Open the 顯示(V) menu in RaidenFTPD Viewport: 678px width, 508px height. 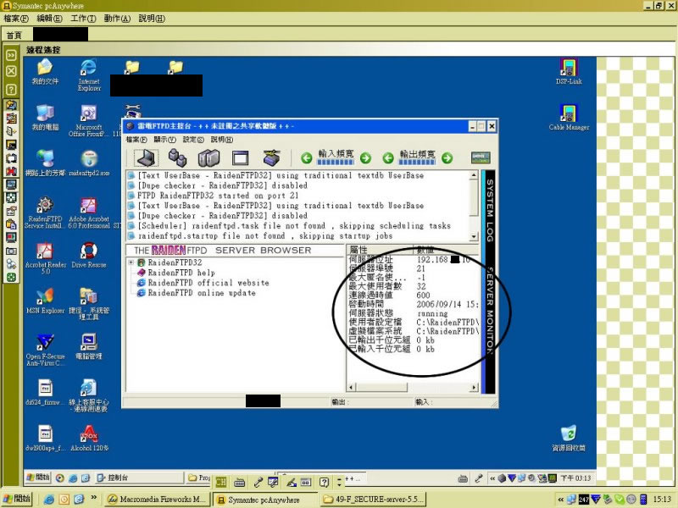(164, 140)
